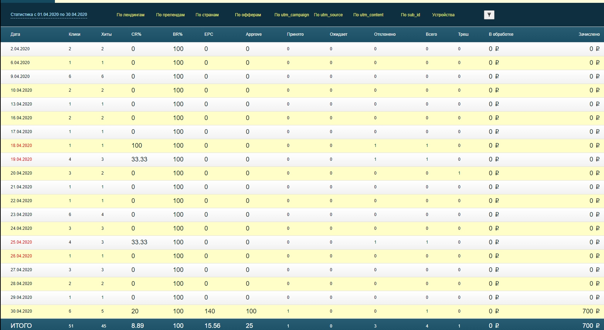The image size is (604, 330).
Task: Click CR% 33.33 in the 25.04.2020 row
Action: click(139, 242)
